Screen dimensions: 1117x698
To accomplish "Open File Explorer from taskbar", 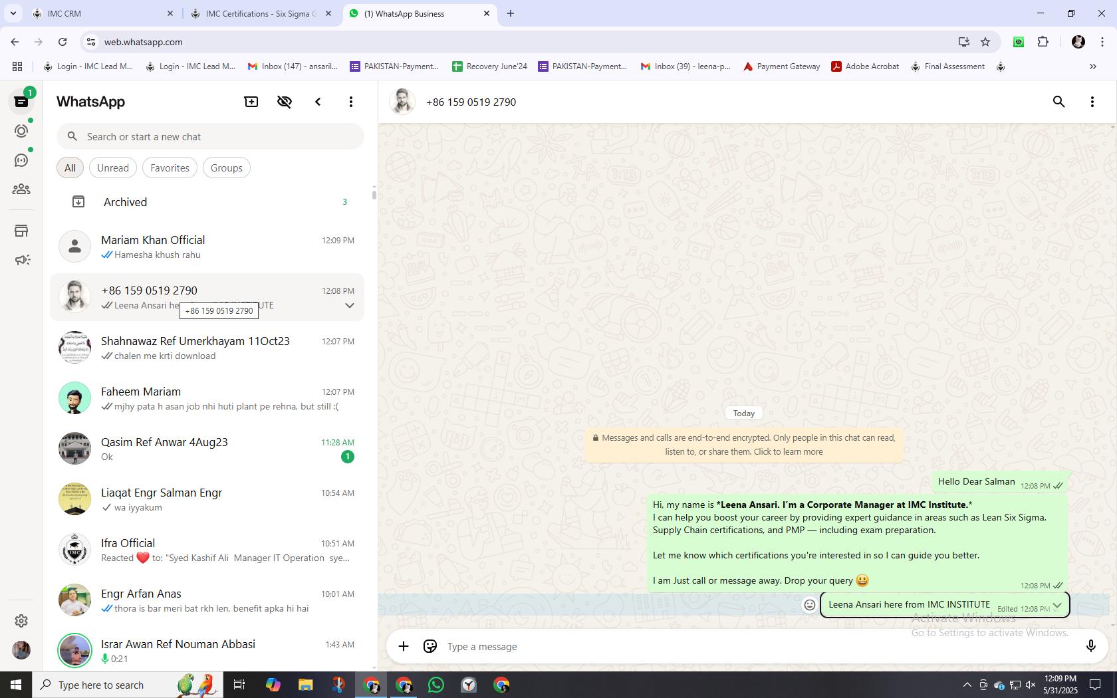I will click(x=306, y=685).
